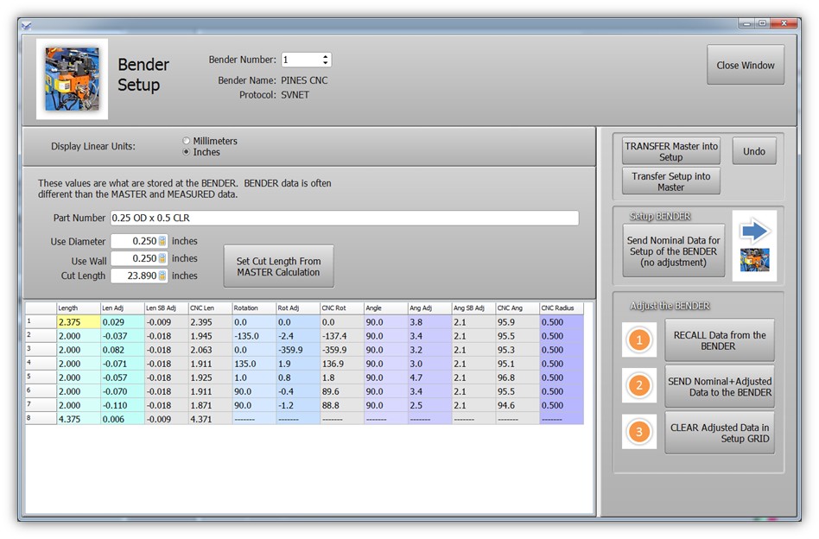The image size is (819, 539).
Task: Click the orange step 1 circle icon
Action: pyautogui.click(x=639, y=340)
